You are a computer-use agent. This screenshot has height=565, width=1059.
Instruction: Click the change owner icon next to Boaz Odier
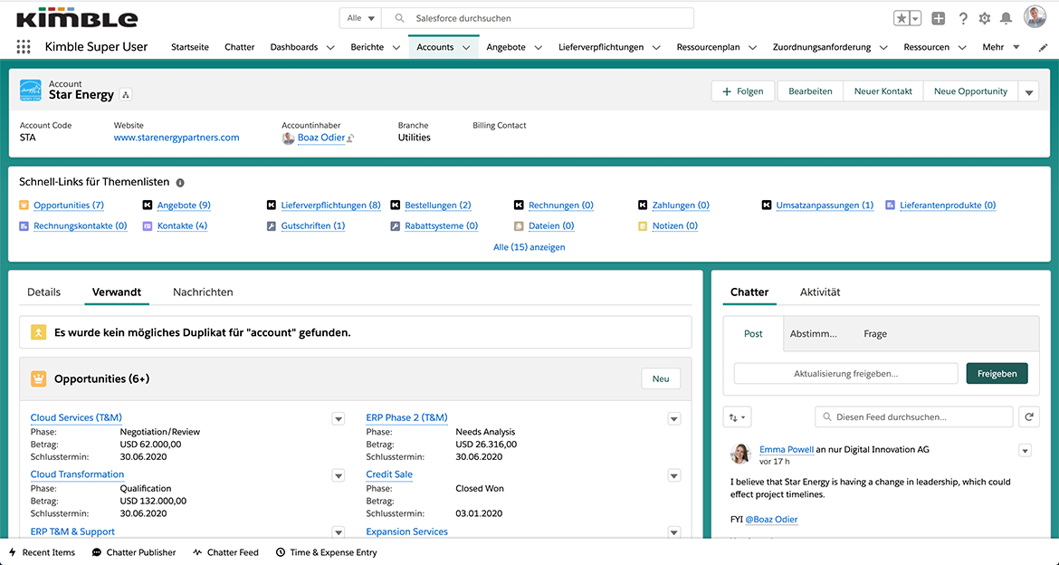click(x=350, y=138)
